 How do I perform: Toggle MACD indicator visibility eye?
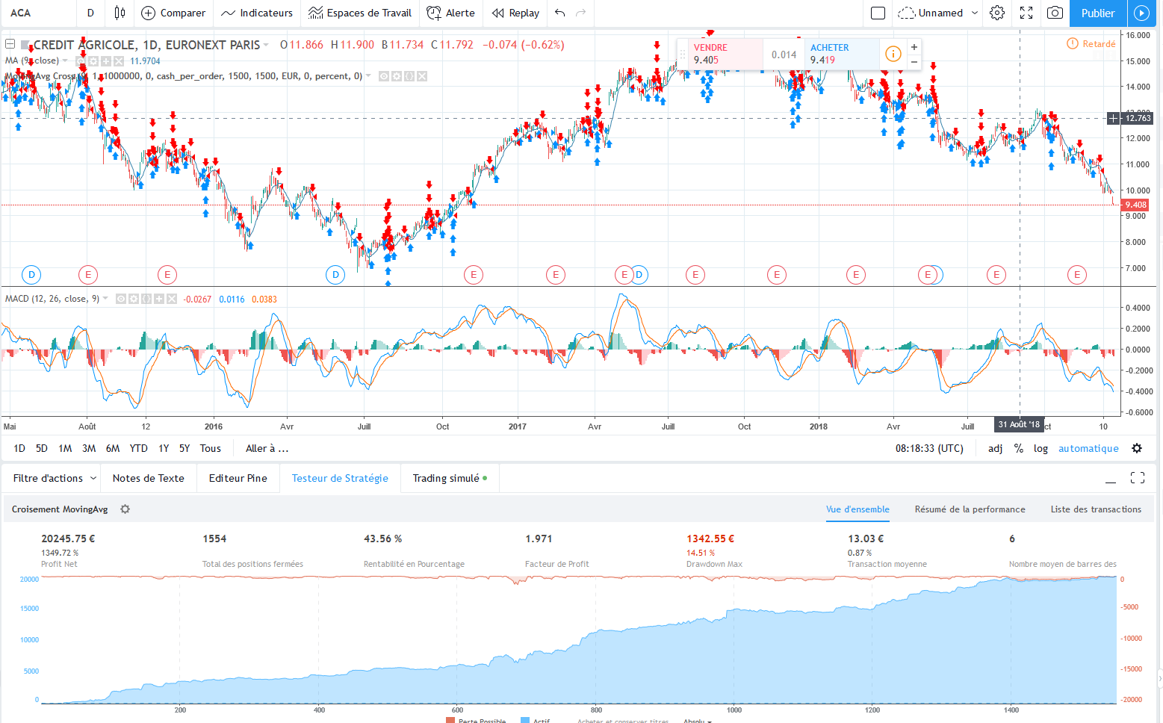click(x=121, y=299)
